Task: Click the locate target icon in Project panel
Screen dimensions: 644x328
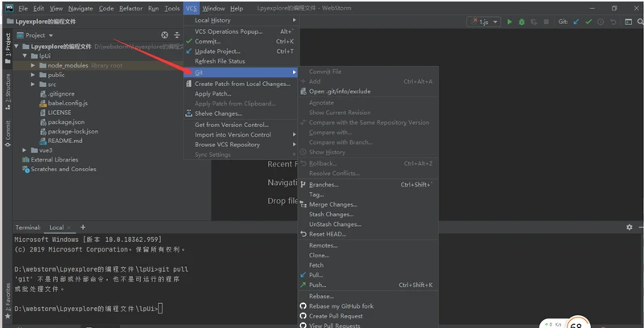Action: (x=165, y=35)
